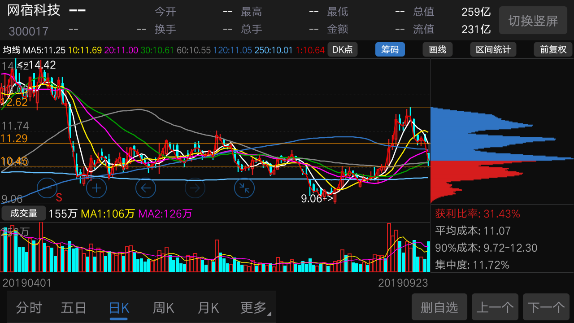Switch to 分时 tab
Image resolution: width=574 pixels, height=323 pixels.
pos(29,308)
